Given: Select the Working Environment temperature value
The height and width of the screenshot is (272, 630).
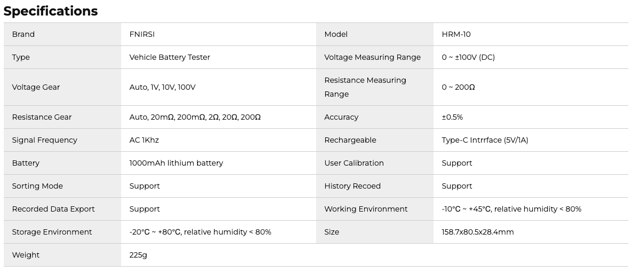Looking at the screenshot, I should point(511,209).
